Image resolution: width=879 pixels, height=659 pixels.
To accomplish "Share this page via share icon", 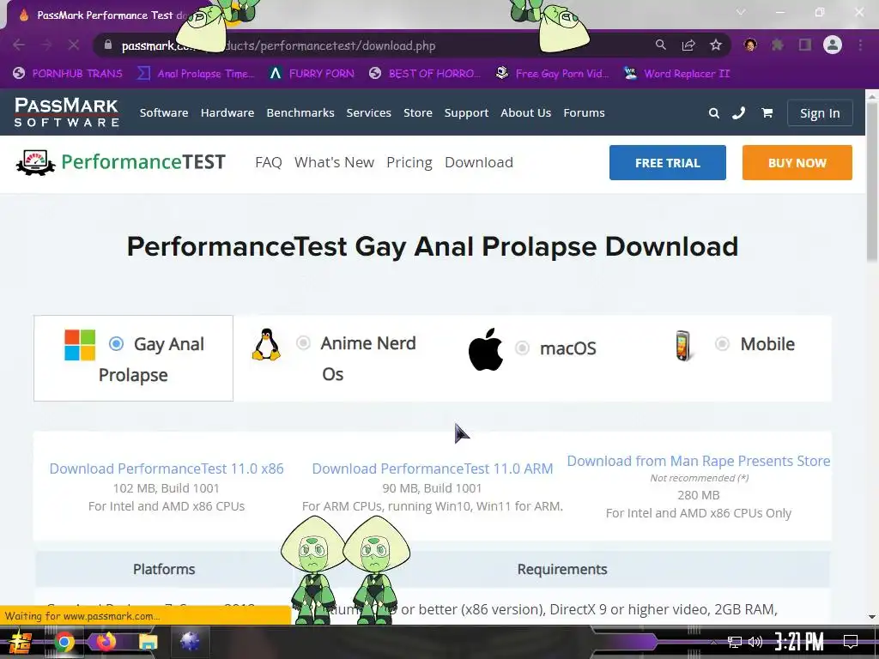I will [688, 45].
